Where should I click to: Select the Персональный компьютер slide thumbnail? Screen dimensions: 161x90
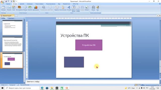[x=13, y=44]
